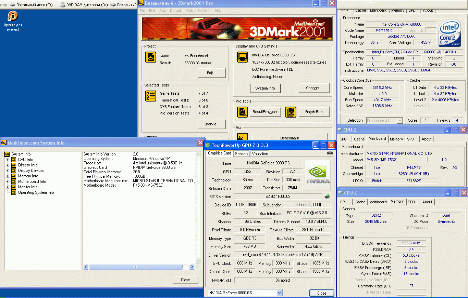Click the MadOnion.com System Info title icon

pyautogui.click(x=4, y=143)
